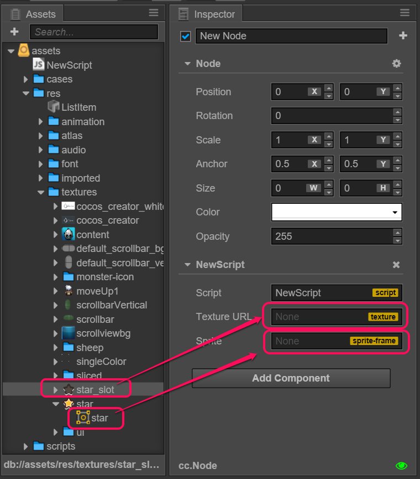Open the Inspector panel hamburger menu
The width and height of the screenshot is (420, 479).
click(404, 13)
